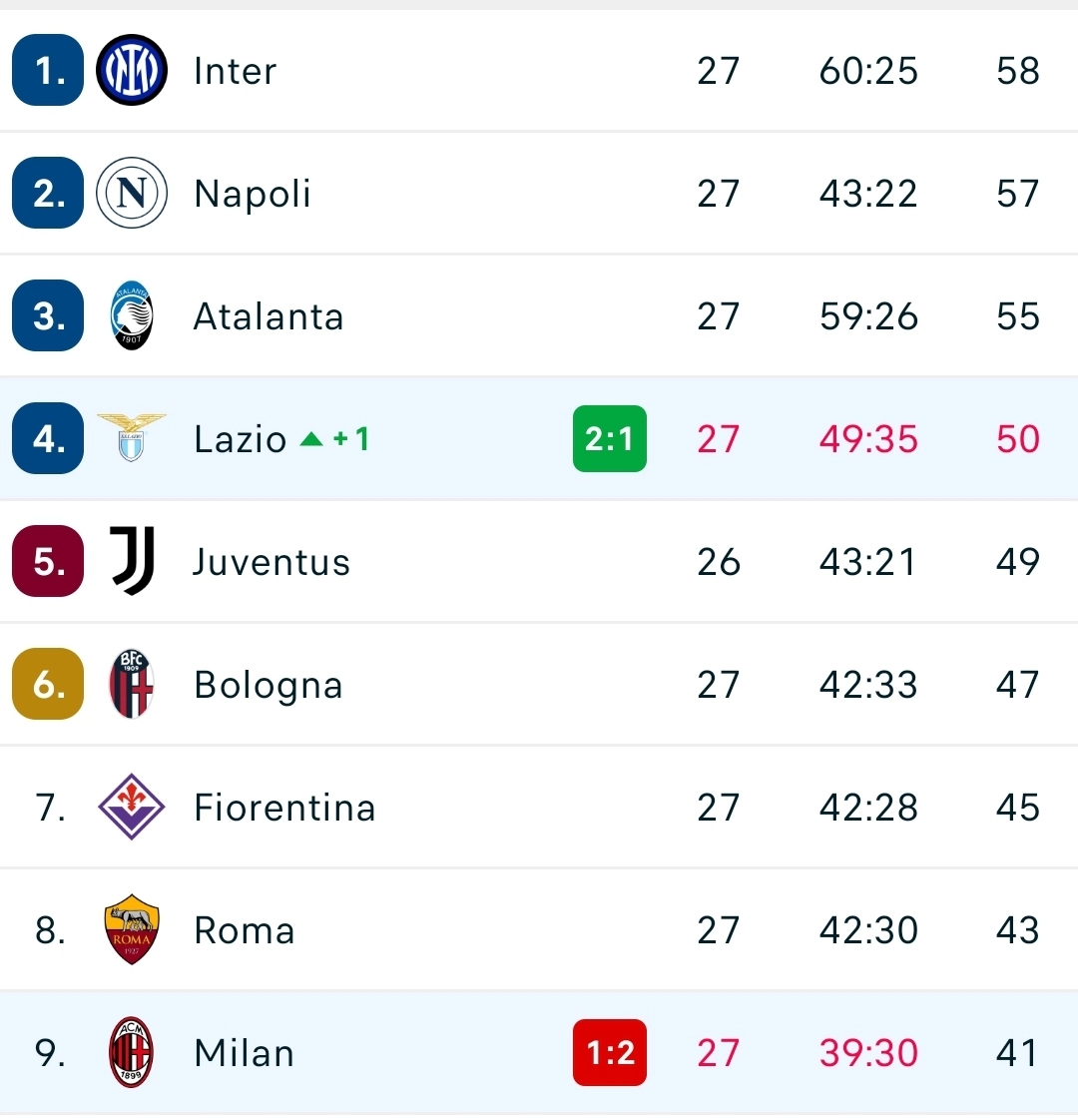Select the Atalanta team crest
The width and height of the screenshot is (1078, 1119).
pos(132,315)
